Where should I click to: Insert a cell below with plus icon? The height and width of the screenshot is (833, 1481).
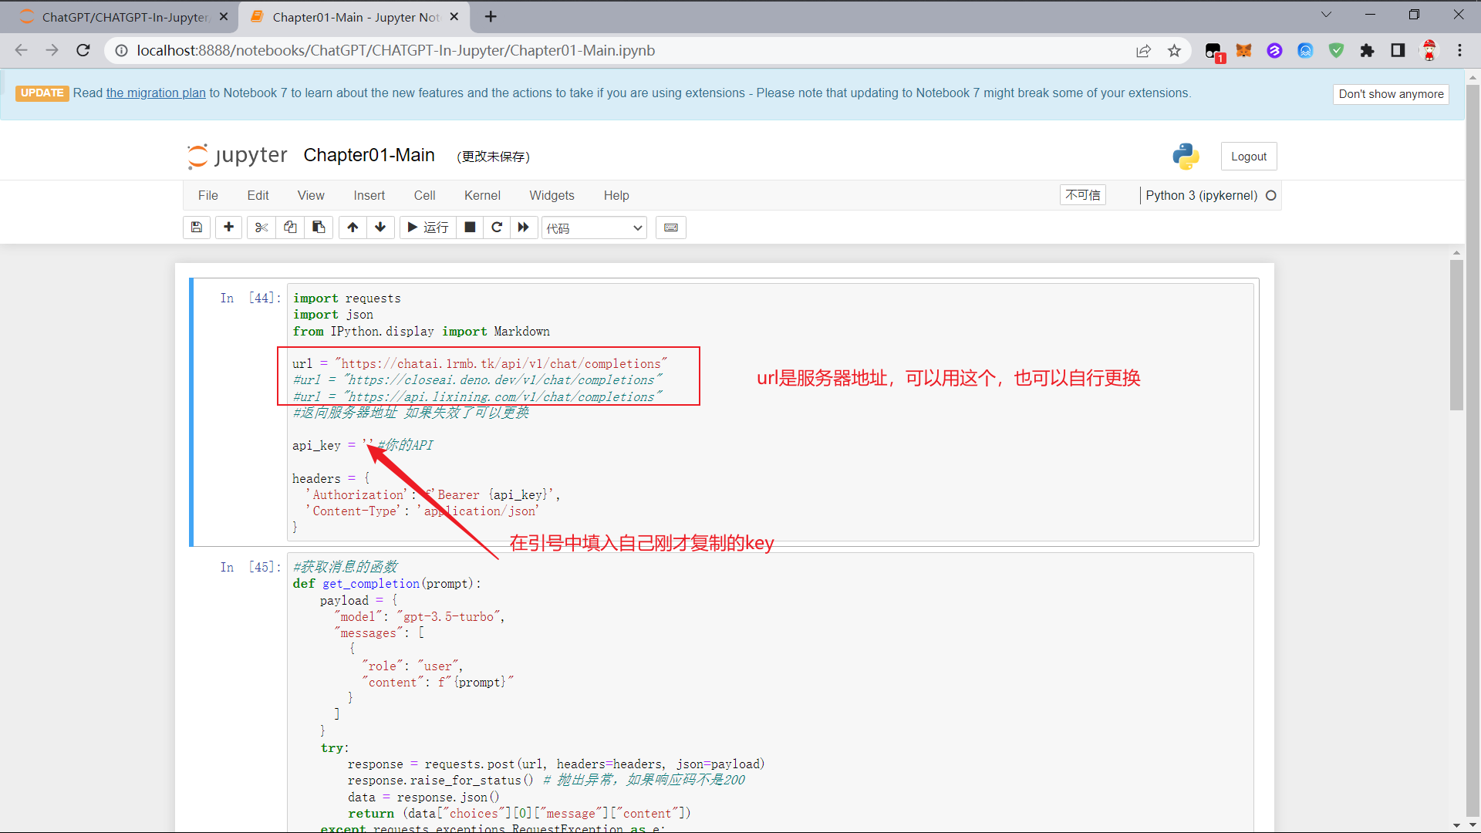[x=228, y=228]
